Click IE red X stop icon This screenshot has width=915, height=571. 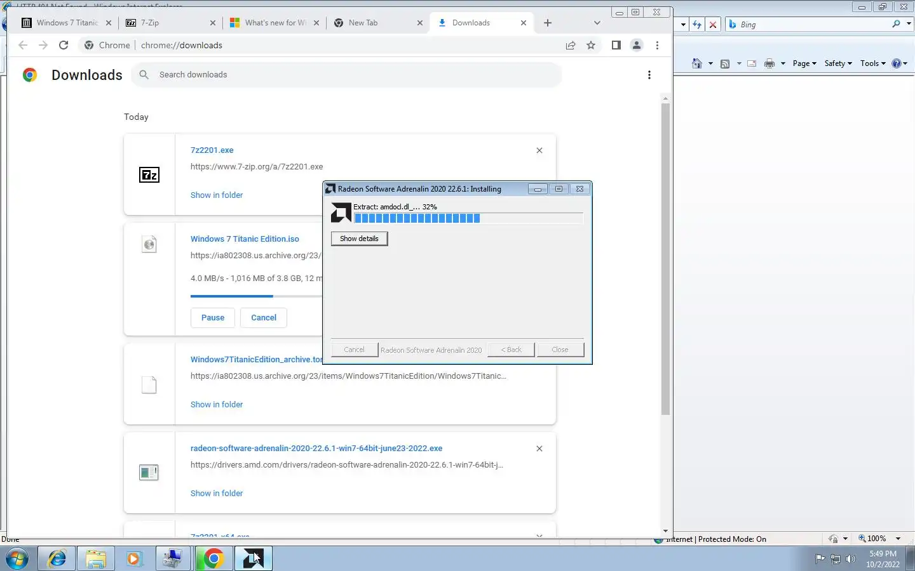(x=713, y=25)
